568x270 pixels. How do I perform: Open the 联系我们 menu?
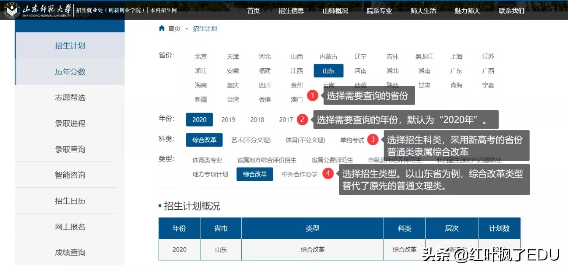pos(511,11)
